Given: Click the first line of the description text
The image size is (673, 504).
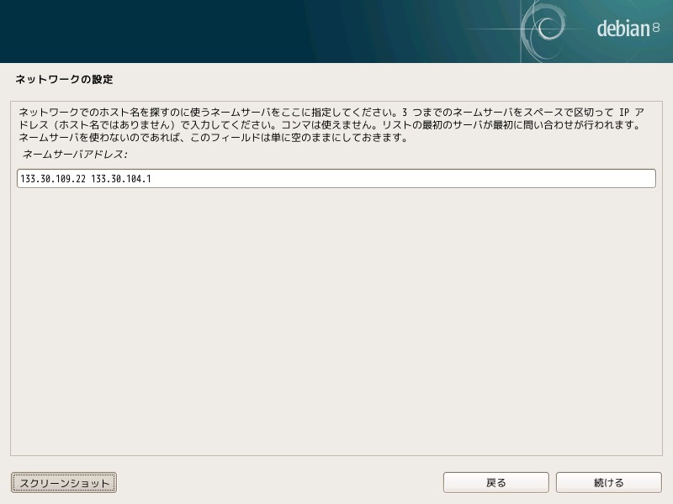Looking at the screenshot, I should coord(331,113).
